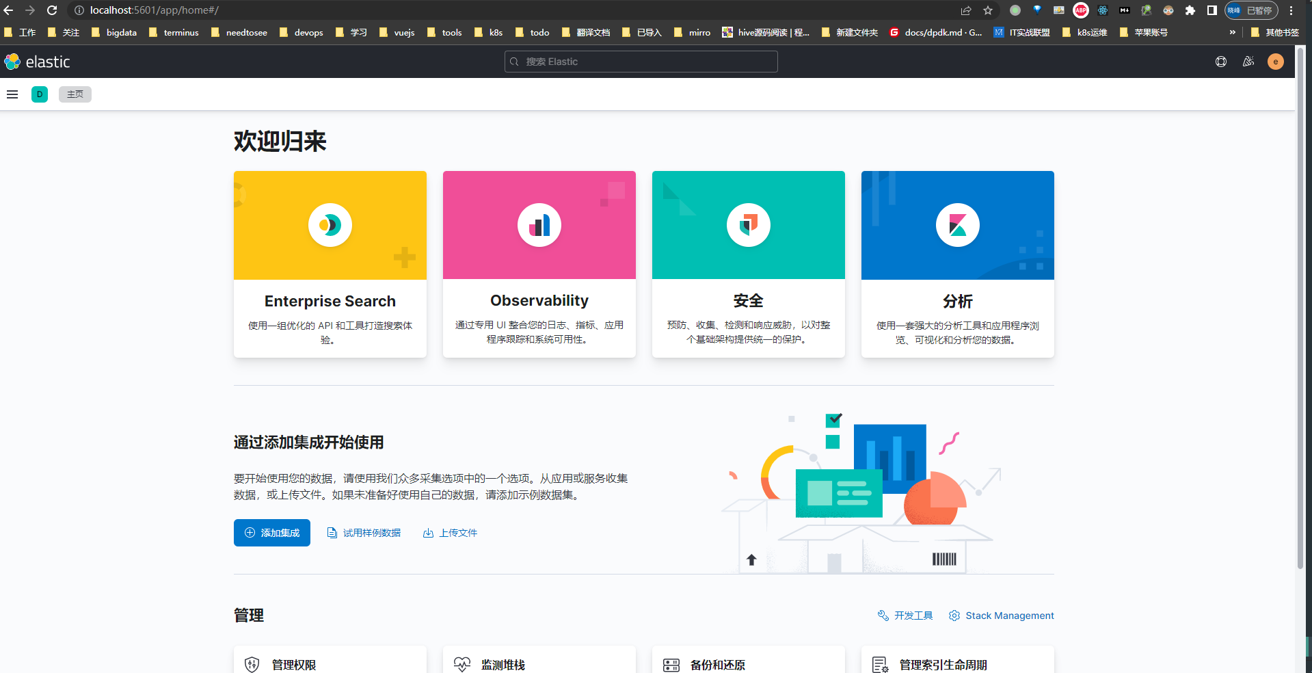The height and width of the screenshot is (673, 1312).
Task: Open the 备份和还原 card
Action: point(749,661)
